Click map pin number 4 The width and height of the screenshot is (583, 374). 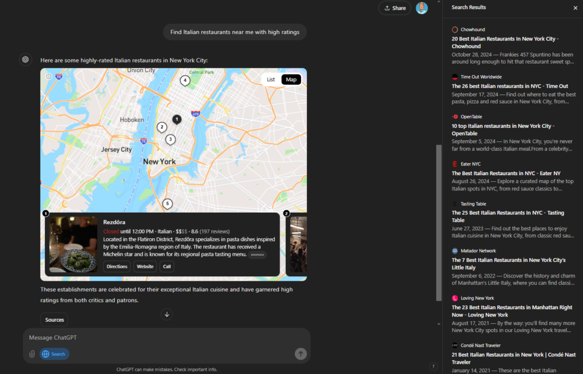[x=185, y=81]
